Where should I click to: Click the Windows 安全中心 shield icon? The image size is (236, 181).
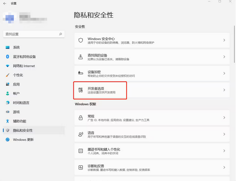pos(81,40)
